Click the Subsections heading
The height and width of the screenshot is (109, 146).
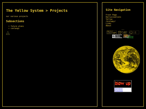15,21
